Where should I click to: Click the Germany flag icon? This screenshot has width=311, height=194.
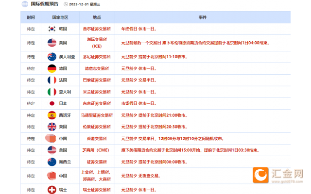coord(52,68)
